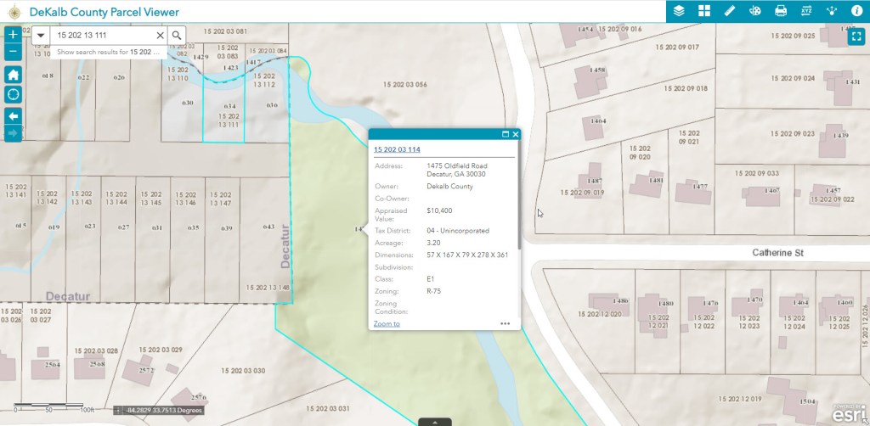870x426 pixels.
Task: Open the Draw palette tool
Action: coord(755,11)
